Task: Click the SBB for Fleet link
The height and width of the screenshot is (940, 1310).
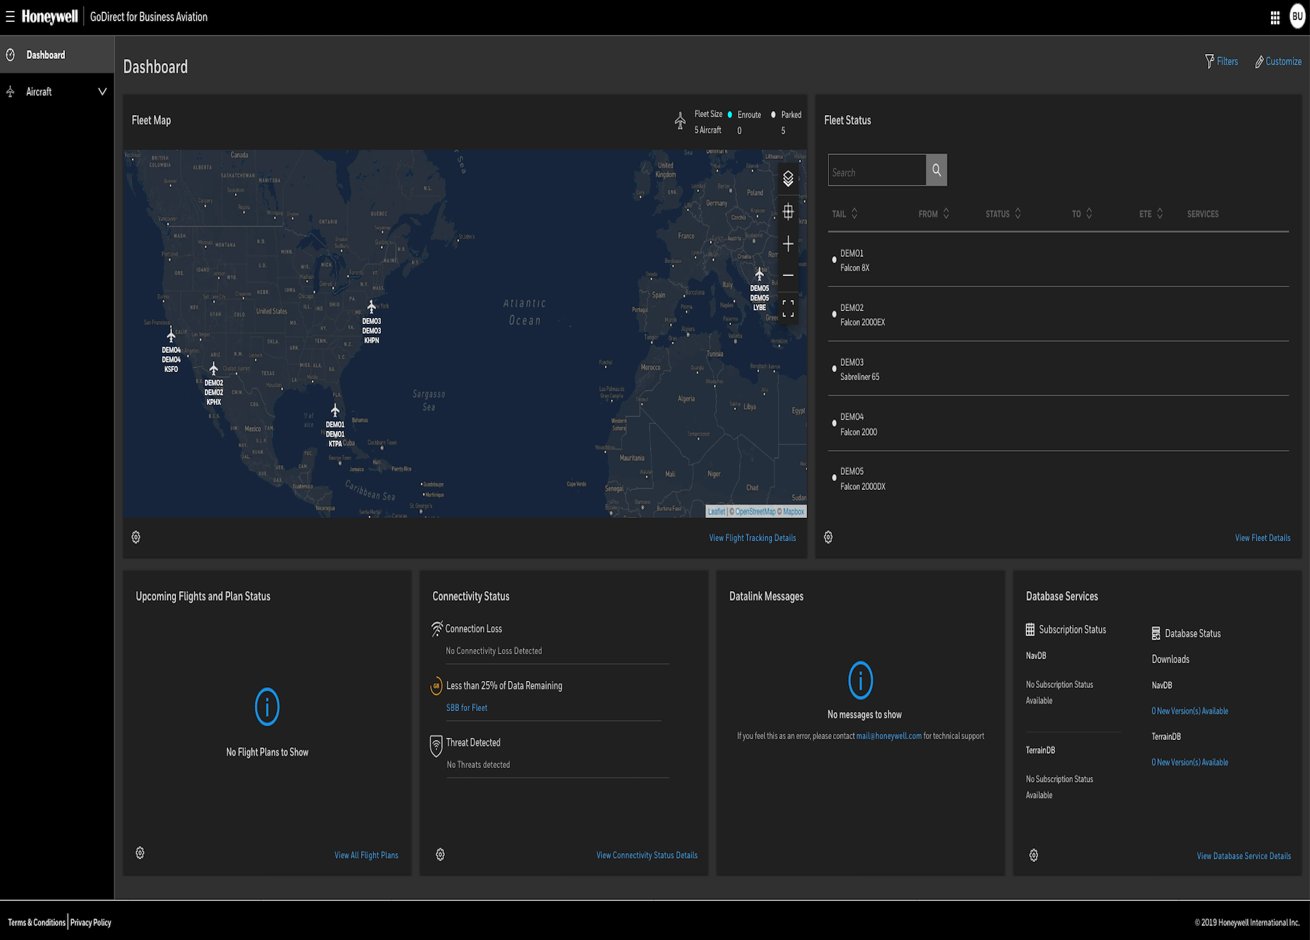Action: [467, 708]
